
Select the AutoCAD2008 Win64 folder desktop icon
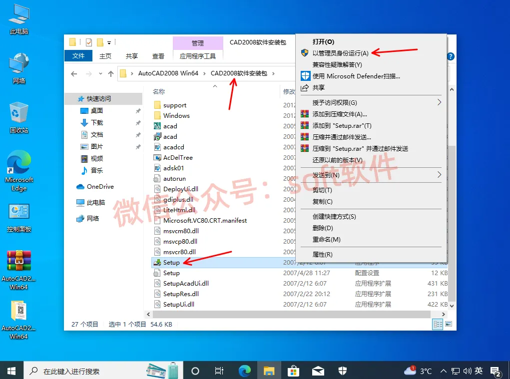[18, 320]
